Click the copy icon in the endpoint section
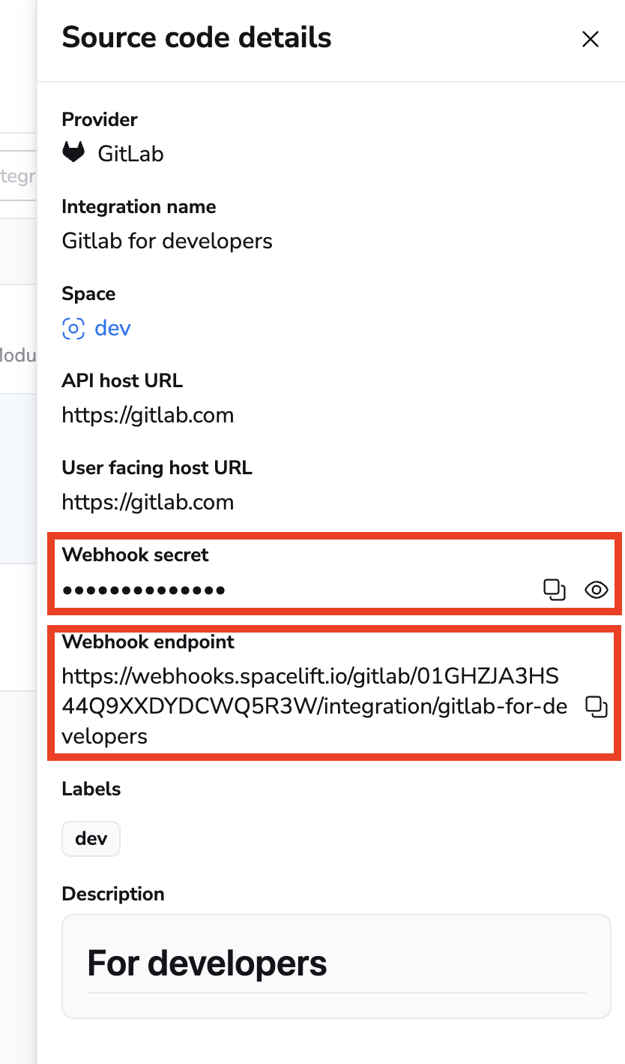The width and height of the screenshot is (625, 1064). point(597,706)
